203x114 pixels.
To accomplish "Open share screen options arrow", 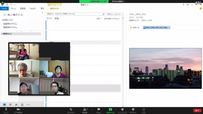I will [115, 109].
